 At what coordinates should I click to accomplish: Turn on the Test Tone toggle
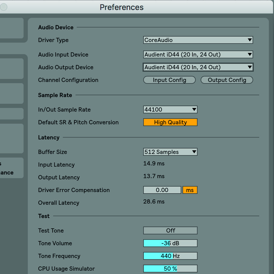[170, 230]
